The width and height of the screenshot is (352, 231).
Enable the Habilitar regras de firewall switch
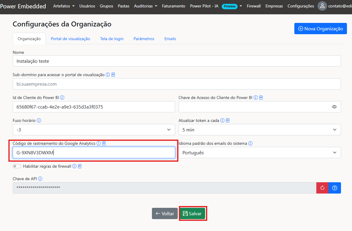[17, 166]
